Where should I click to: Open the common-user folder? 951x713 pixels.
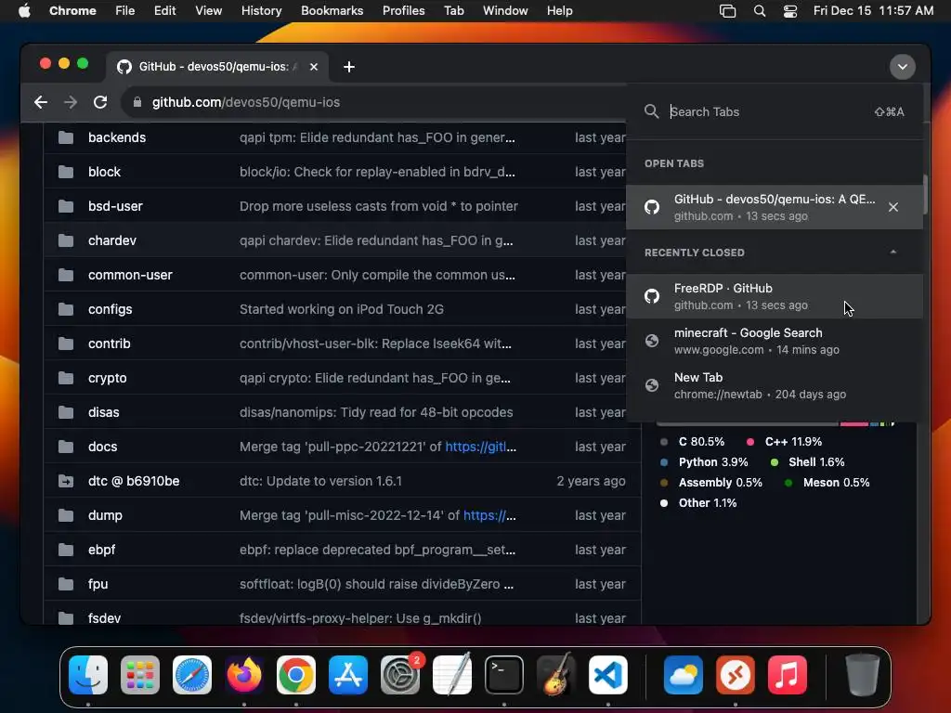click(130, 275)
